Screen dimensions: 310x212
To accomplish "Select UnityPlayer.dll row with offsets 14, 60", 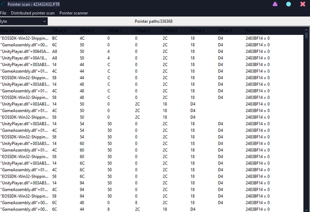I will click(152, 144).
